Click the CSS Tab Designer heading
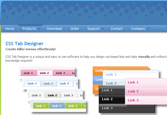The width and height of the screenshot is (167, 115). point(24,44)
